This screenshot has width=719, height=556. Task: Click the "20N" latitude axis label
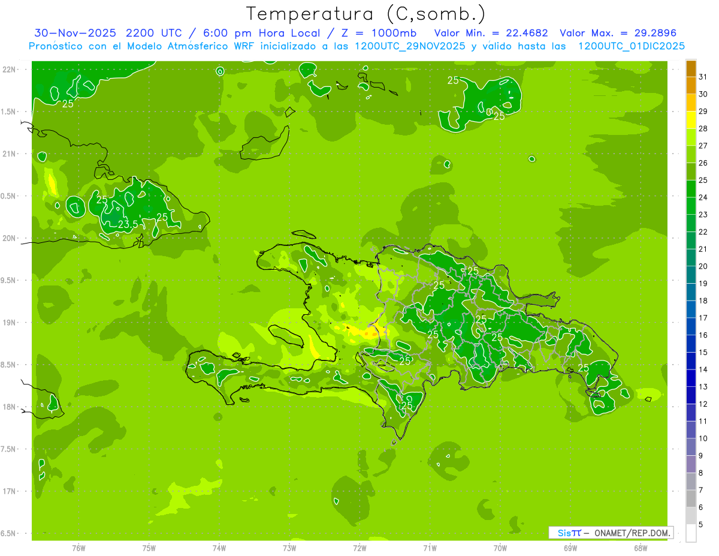[x=10, y=238]
